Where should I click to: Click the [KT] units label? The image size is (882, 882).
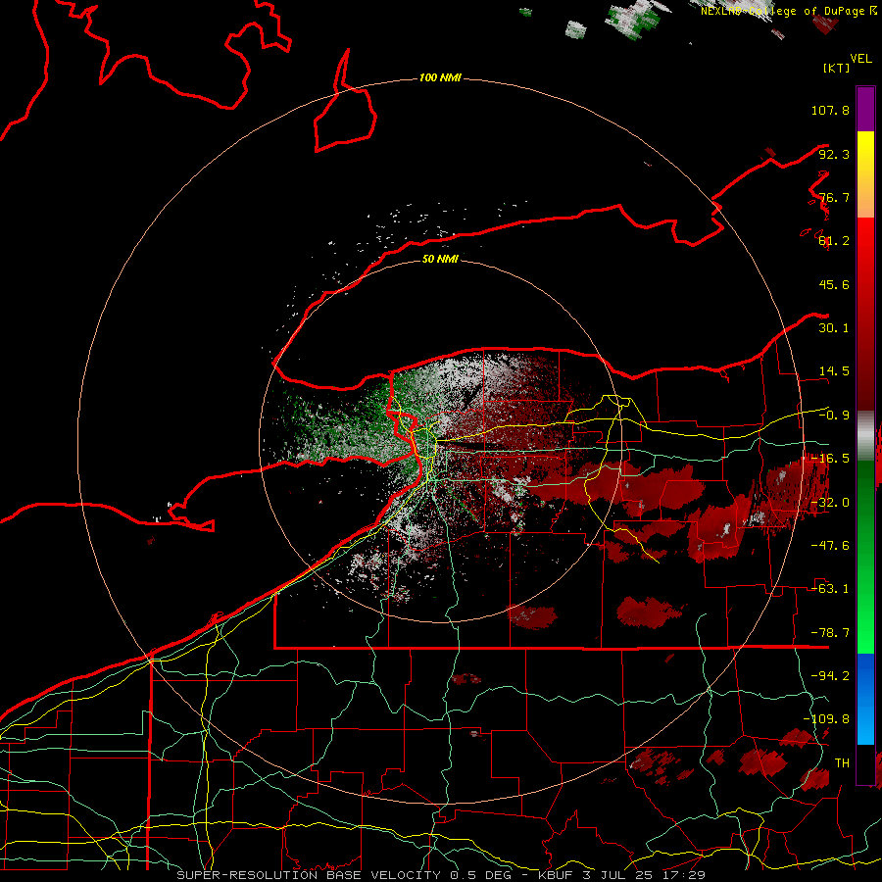pyautogui.click(x=837, y=68)
